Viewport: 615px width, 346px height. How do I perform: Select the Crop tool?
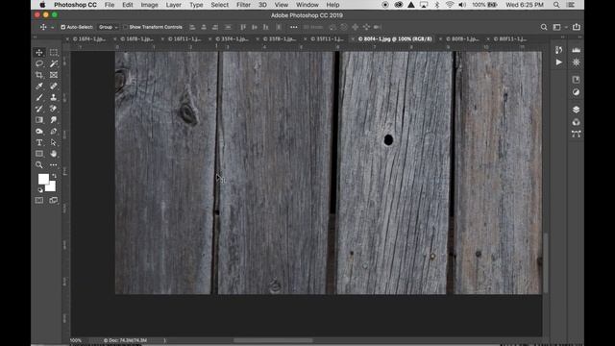[x=39, y=75]
